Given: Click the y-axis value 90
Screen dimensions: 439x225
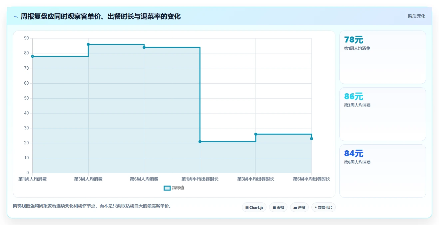Looking at the screenshot, I should [x=27, y=38].
